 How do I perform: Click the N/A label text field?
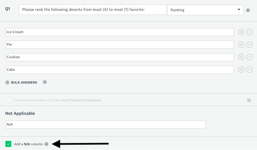point(105,125)
